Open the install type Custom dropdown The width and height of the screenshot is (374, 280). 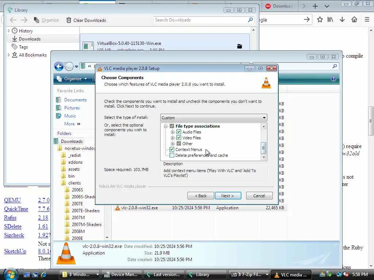[214, 118]
